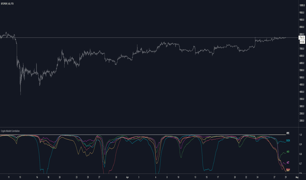
Task: Click the BTCPERP, 60, FTX symbol title
Action: [x=7, y=4]
